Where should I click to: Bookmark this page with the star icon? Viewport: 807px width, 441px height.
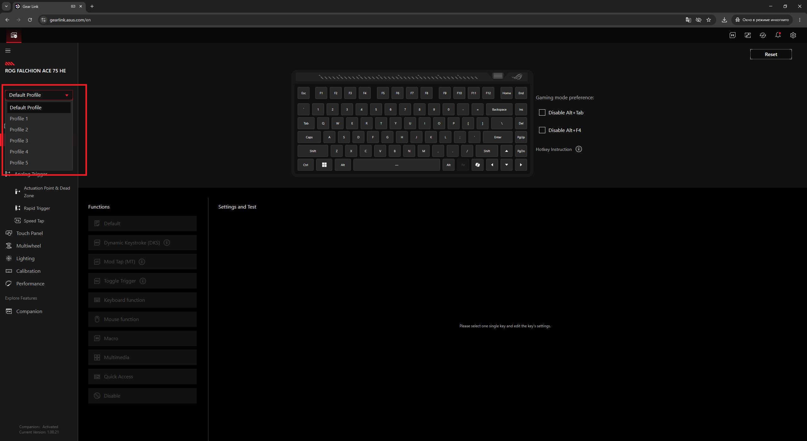709,20
